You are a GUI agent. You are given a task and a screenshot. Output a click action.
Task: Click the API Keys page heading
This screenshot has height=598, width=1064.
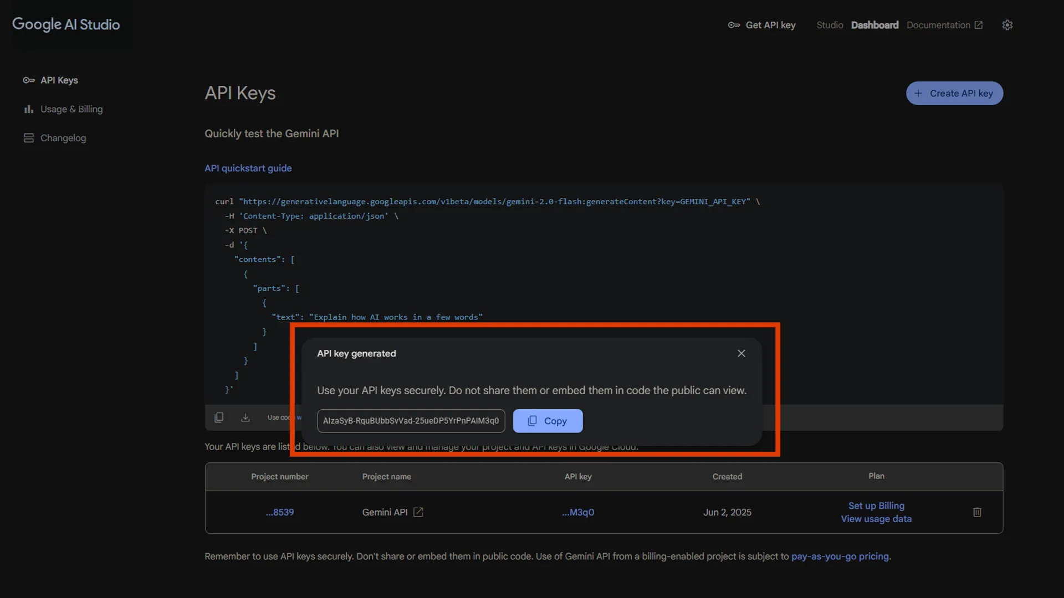tap(240, 93)
